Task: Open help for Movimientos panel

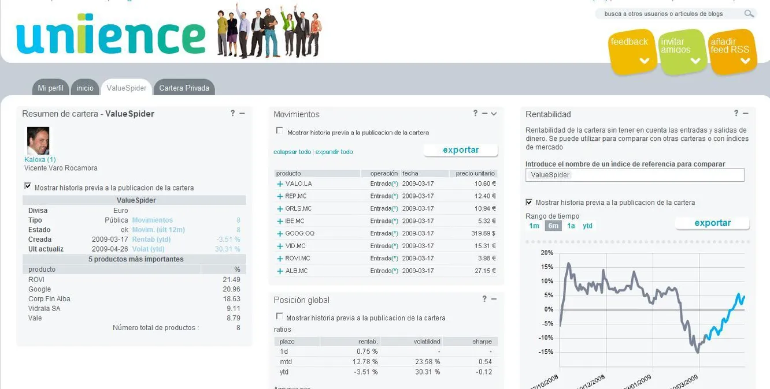Action: click(475, 114)
